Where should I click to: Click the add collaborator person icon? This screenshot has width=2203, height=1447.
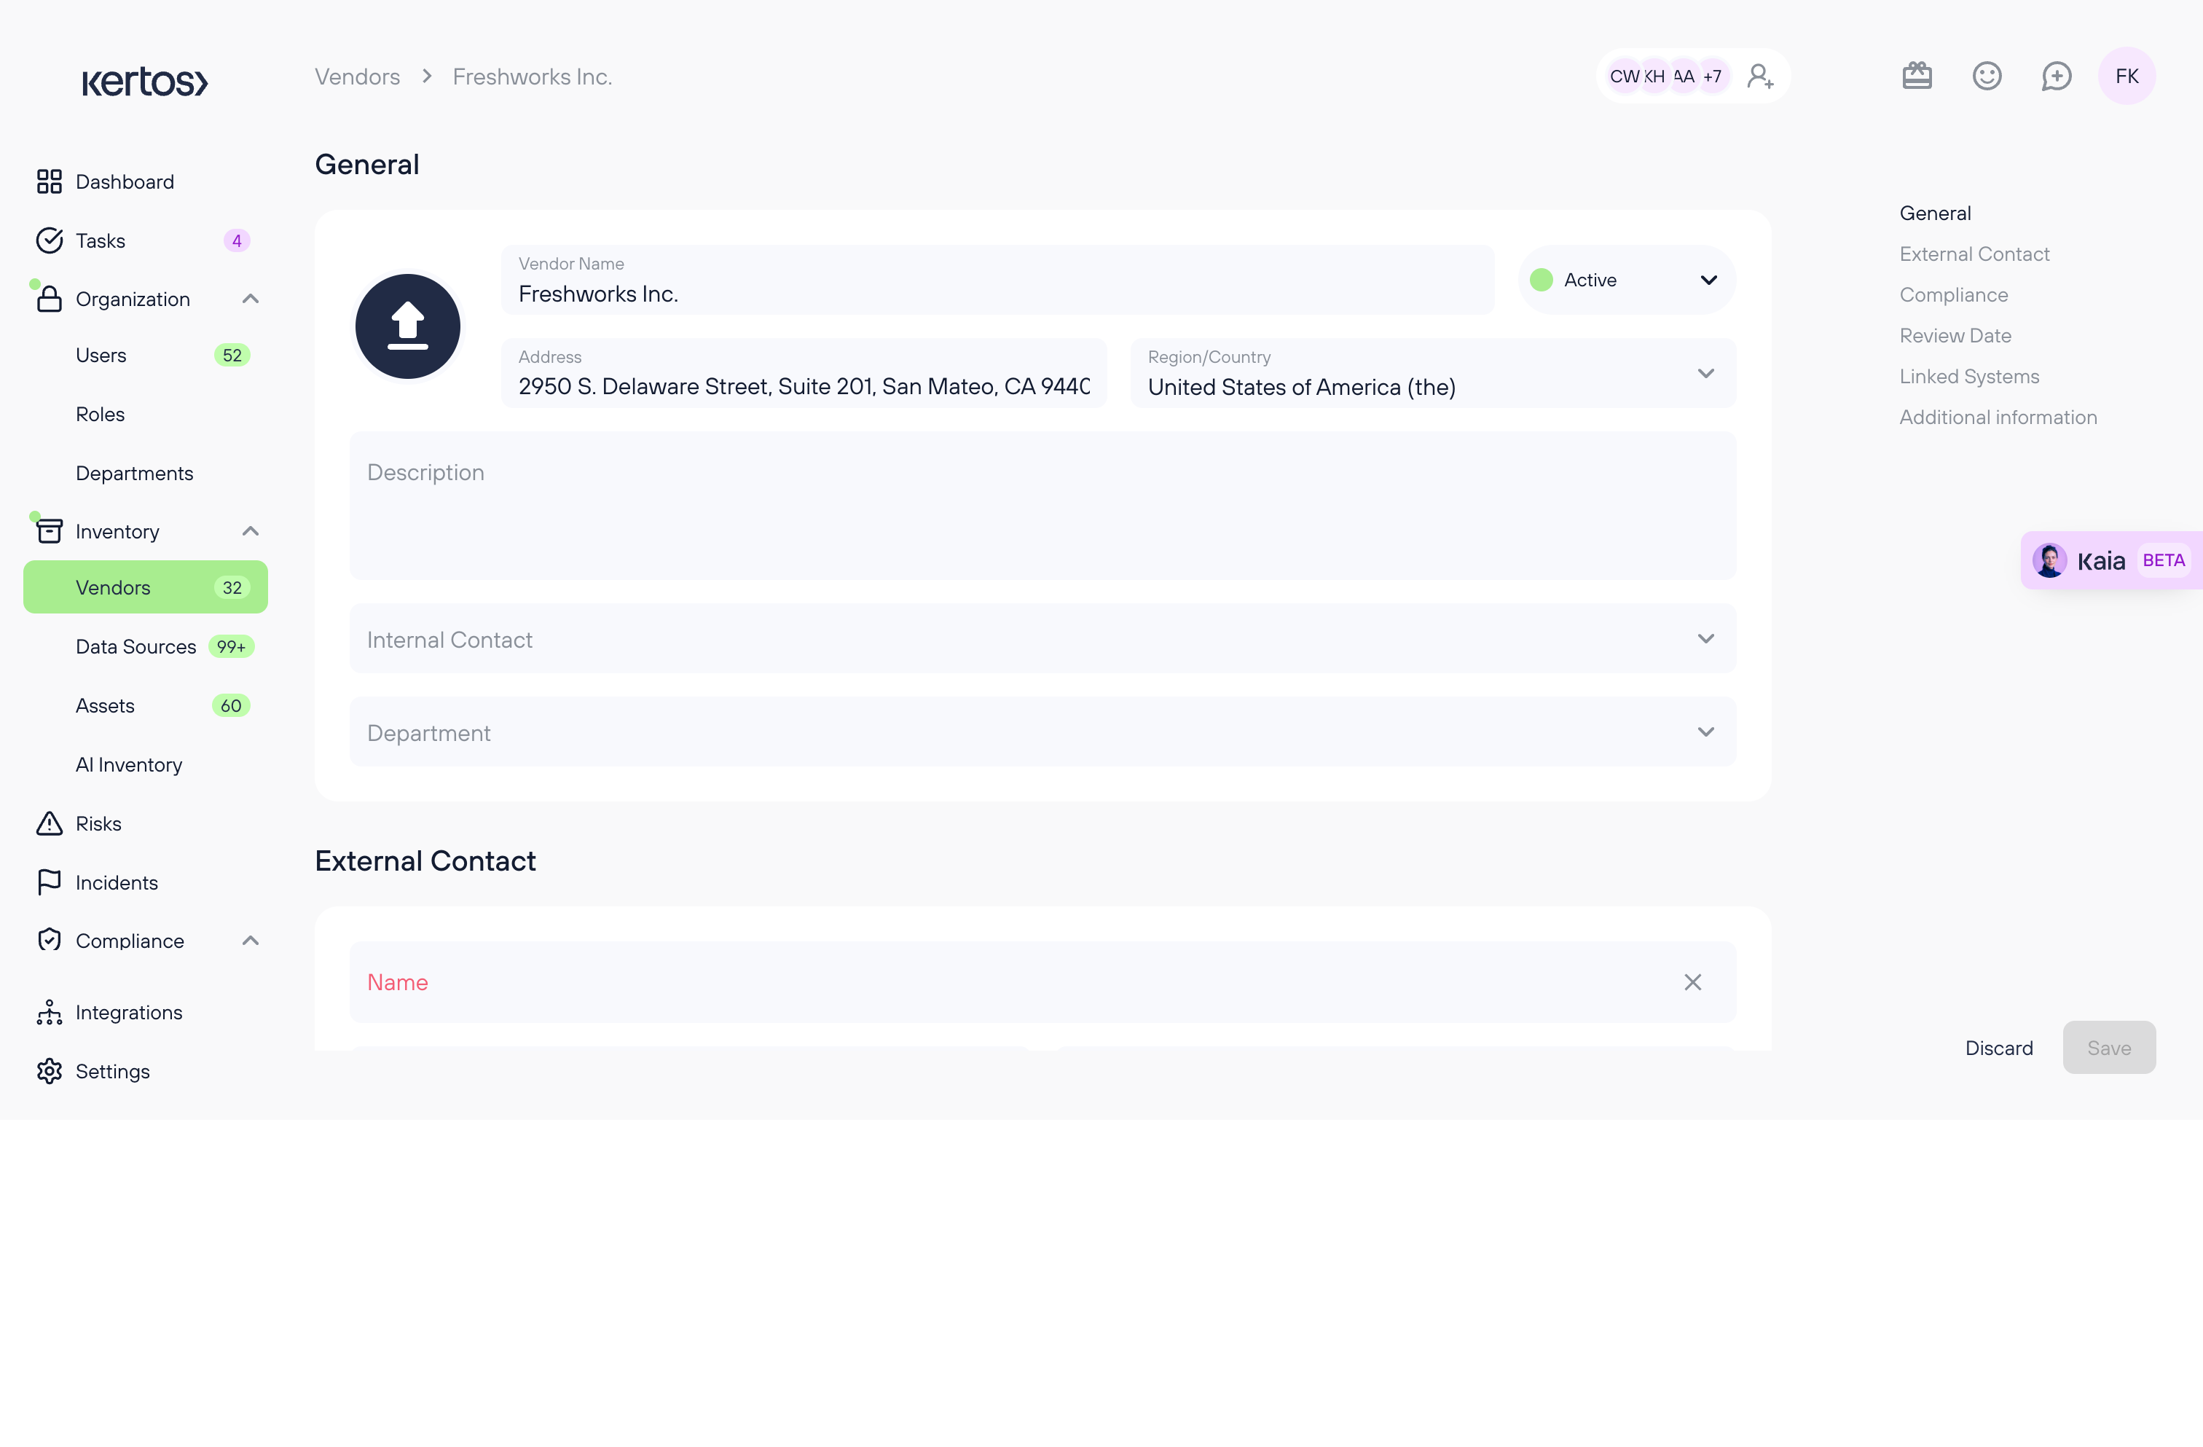click(1759, 76)
